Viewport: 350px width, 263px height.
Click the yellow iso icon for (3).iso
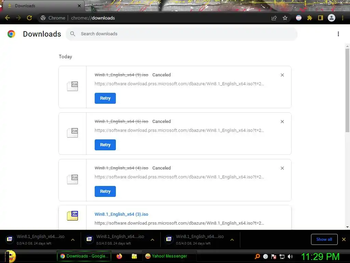72,216
